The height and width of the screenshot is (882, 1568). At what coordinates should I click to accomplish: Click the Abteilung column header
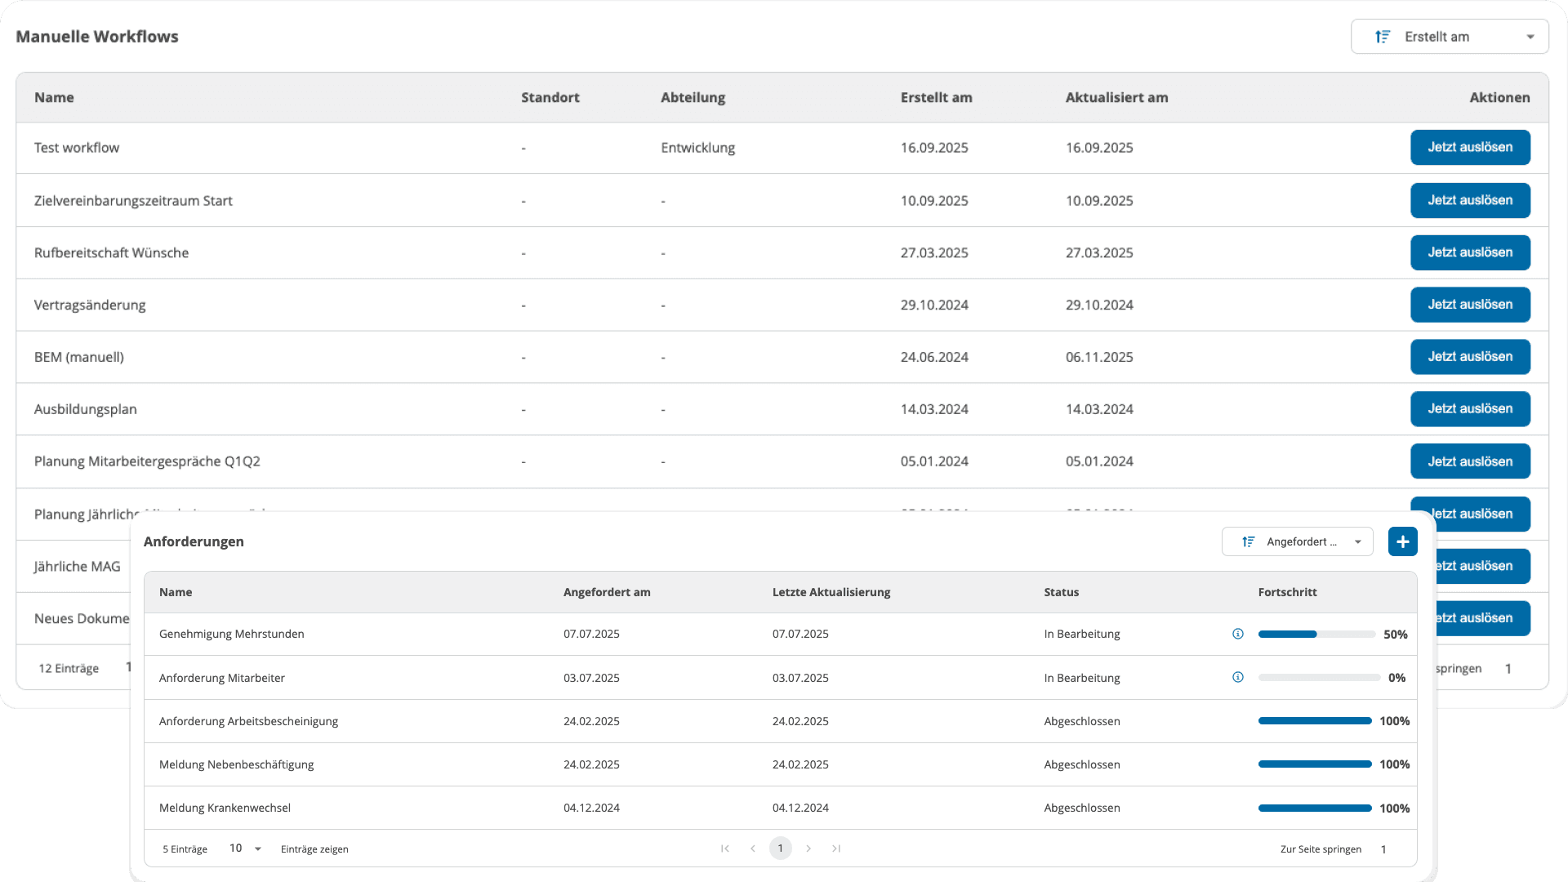point(693,97)
